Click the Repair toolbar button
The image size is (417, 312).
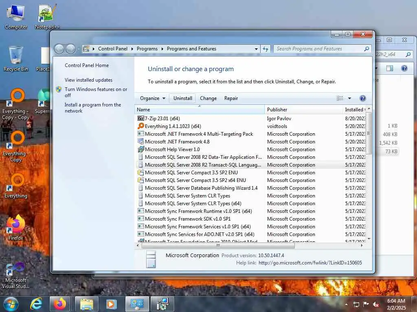click(x=231, y=98)
